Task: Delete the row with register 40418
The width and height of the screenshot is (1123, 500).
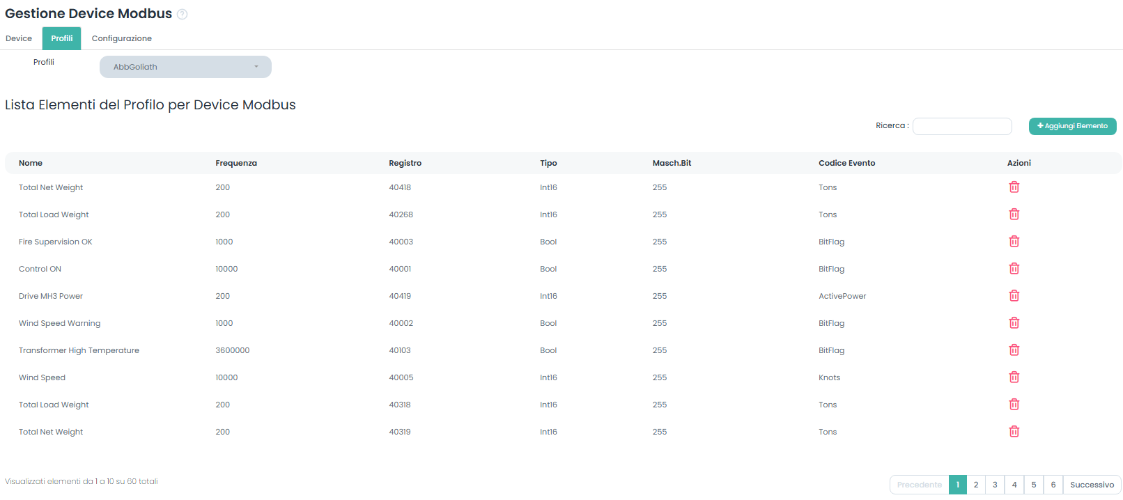Action: (x=1014, y=187)
